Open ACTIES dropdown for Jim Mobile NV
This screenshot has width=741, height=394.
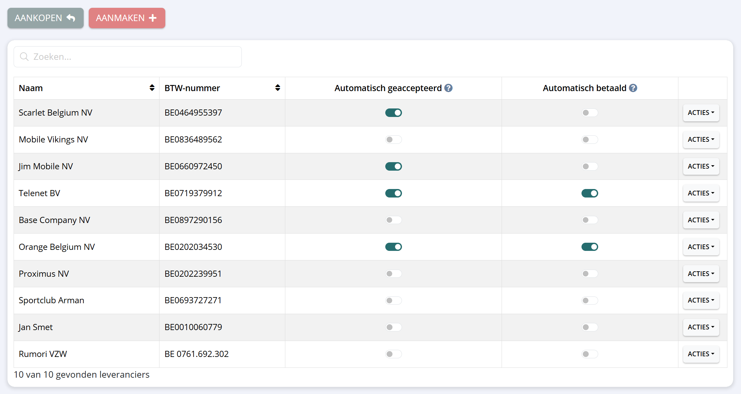click(701, 167)
